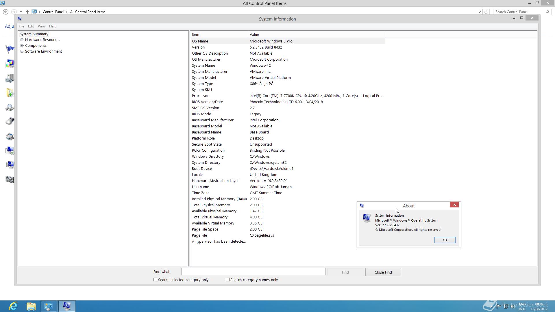Open File Explorer from the taskbar
This screenshot has width=555, height=312.
[x=31, y=306]
